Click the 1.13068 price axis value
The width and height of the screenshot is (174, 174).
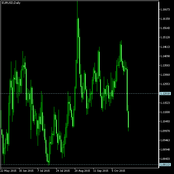(x=165, y=75)
